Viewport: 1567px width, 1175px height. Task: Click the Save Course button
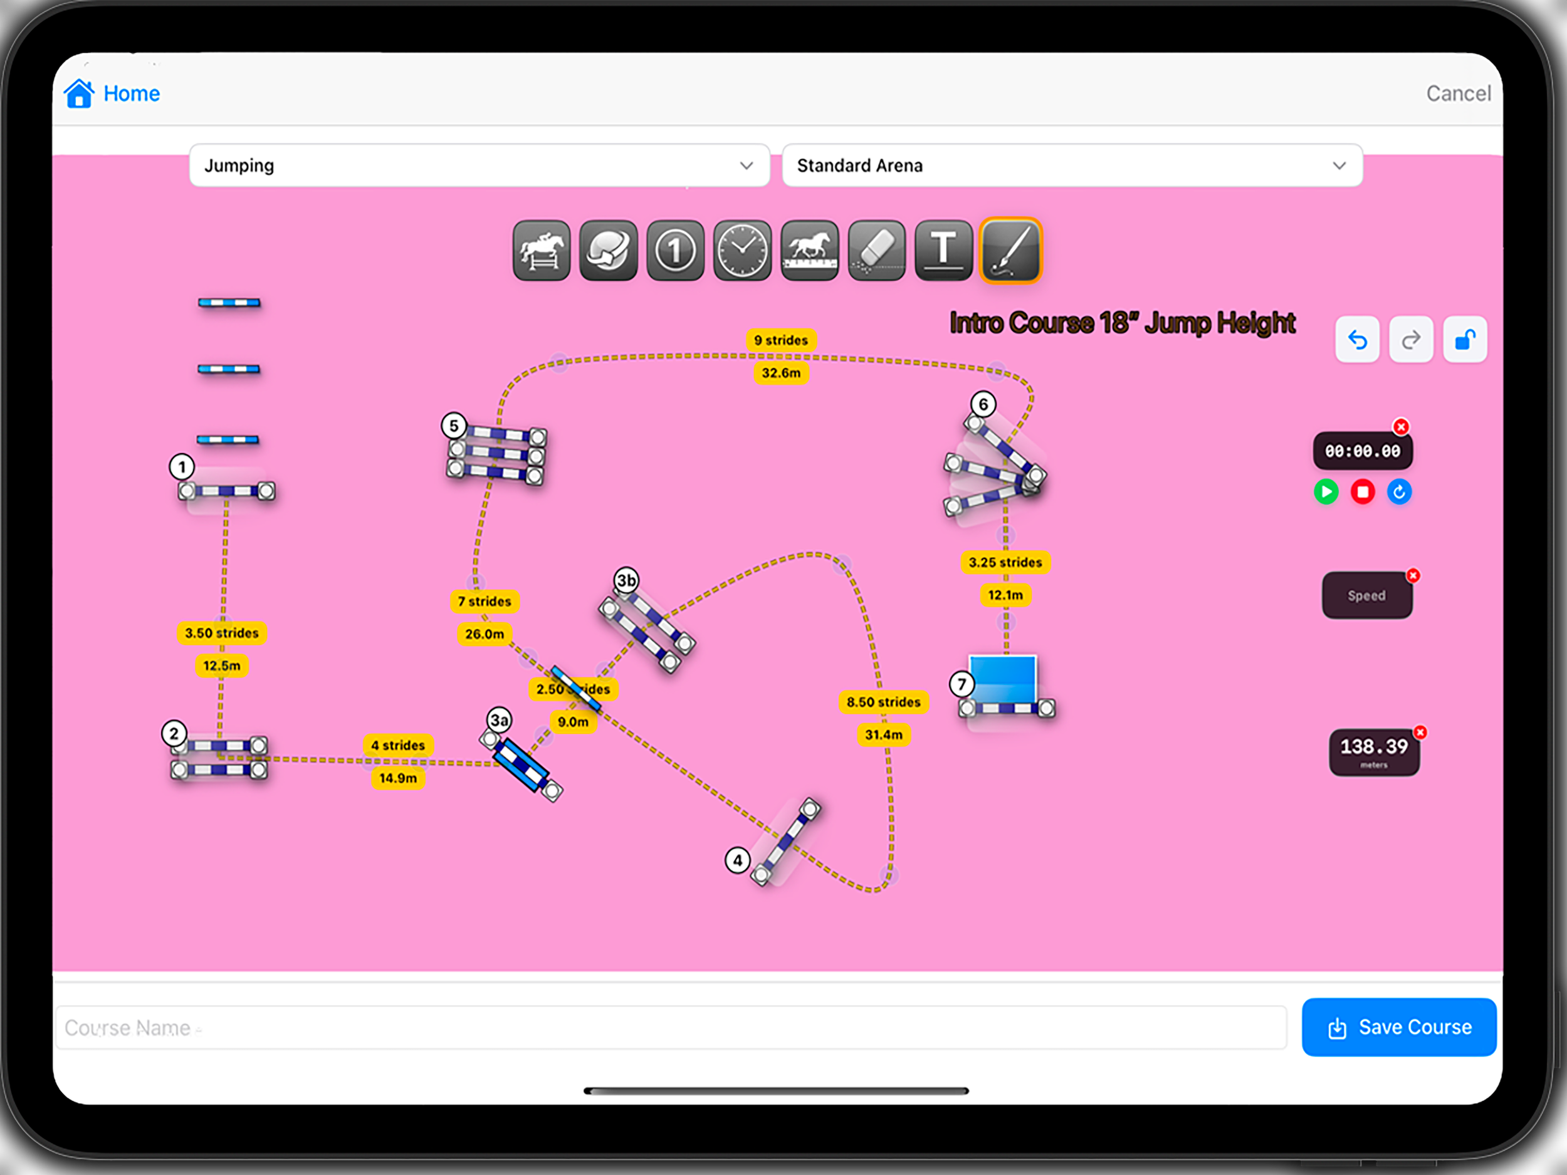coord(1398,1027)
